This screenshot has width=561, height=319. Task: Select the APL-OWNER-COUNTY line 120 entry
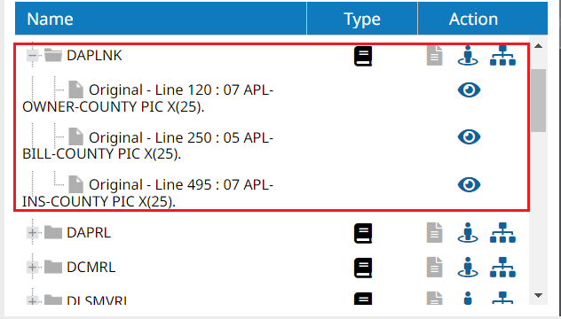pyautogui.click(x=148, y=97)
